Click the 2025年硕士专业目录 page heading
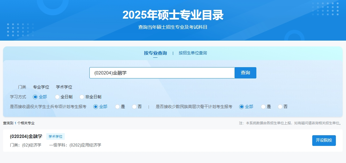346x163 pixels. (173, 15)
